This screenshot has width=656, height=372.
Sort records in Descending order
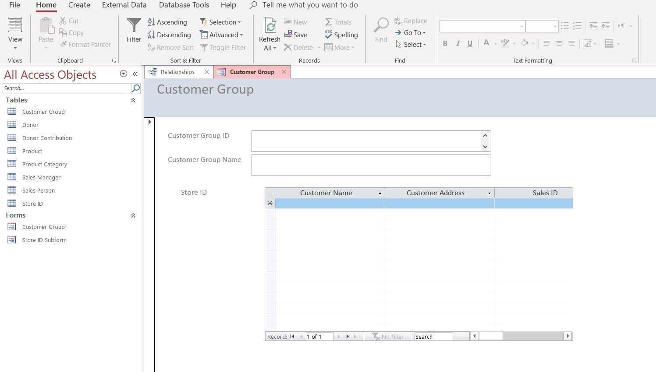[x=170, y=35]
